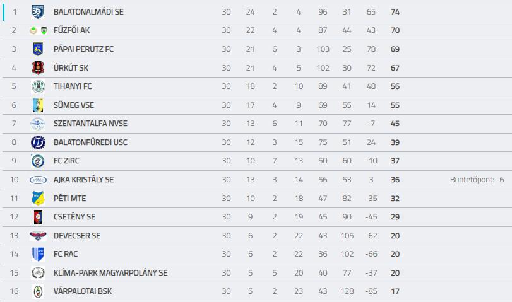Click the Tihanyi FC round green badge
512x302 pixels.
click(x=38, y=86)
